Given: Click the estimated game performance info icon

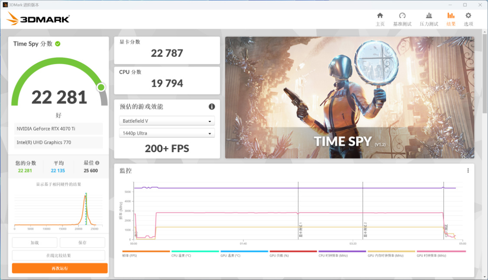Looking at the screenshot, I should [212, 107].
